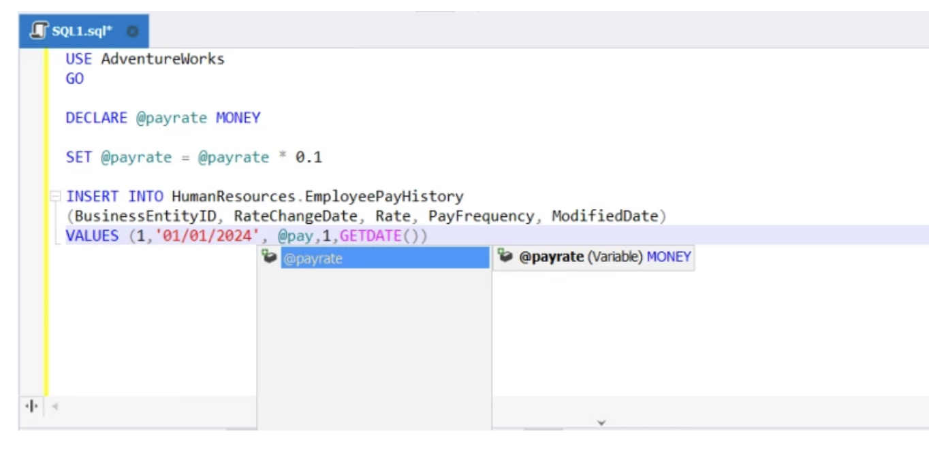Click the USE keyword on first line
Screen dimensions: 929x449
click(x=79, y=59)
